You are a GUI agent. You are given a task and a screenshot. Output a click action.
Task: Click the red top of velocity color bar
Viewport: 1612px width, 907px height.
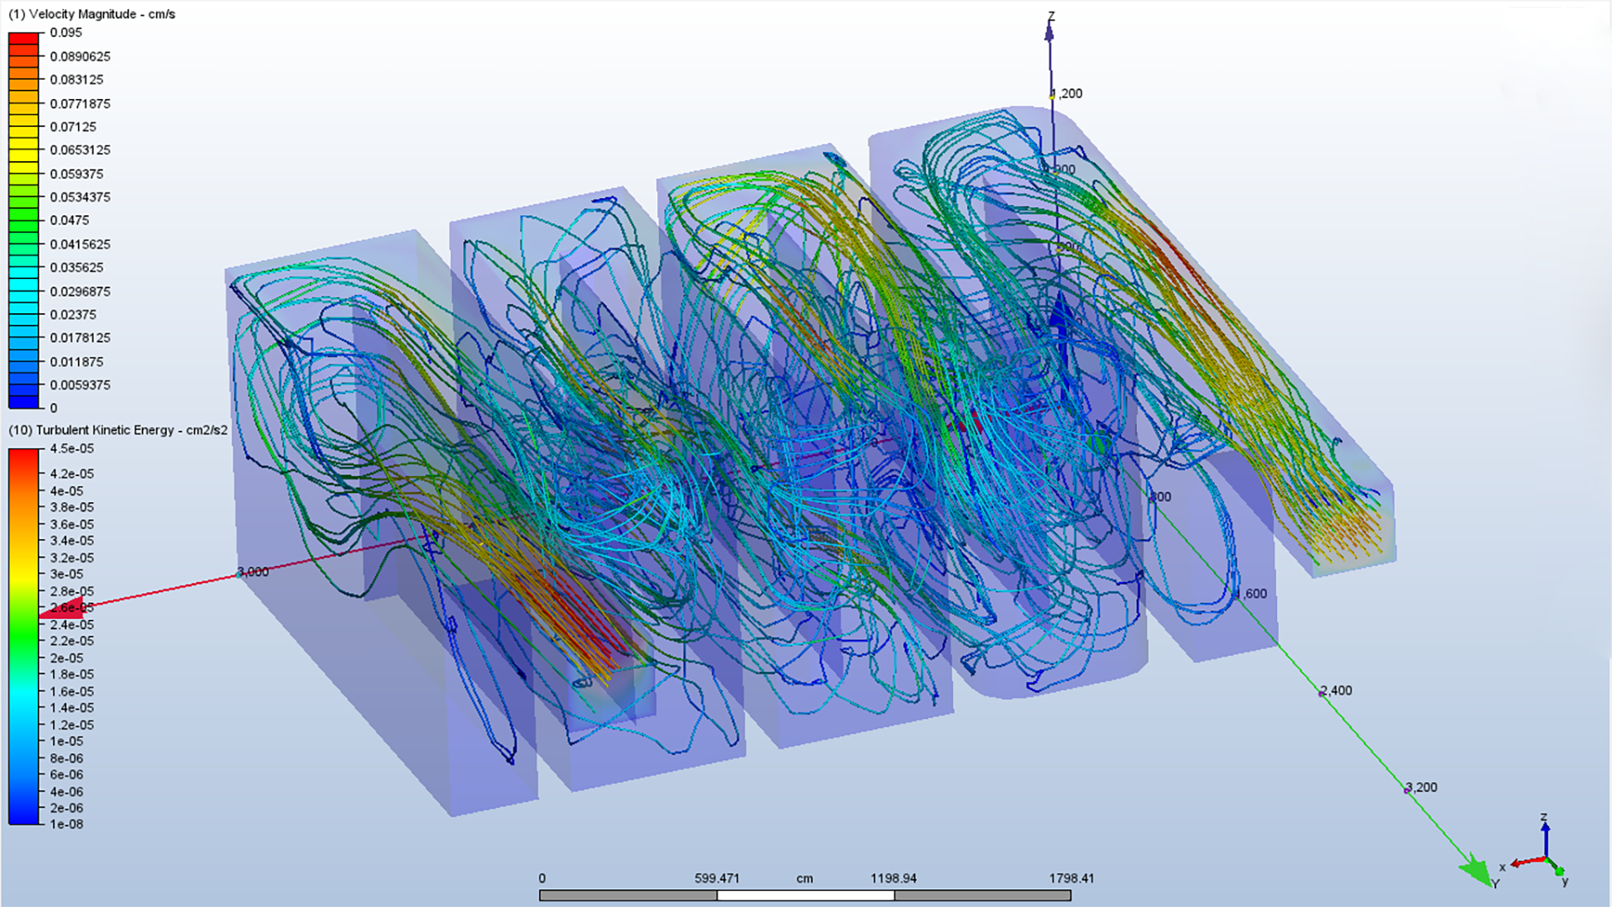(24, 39)
